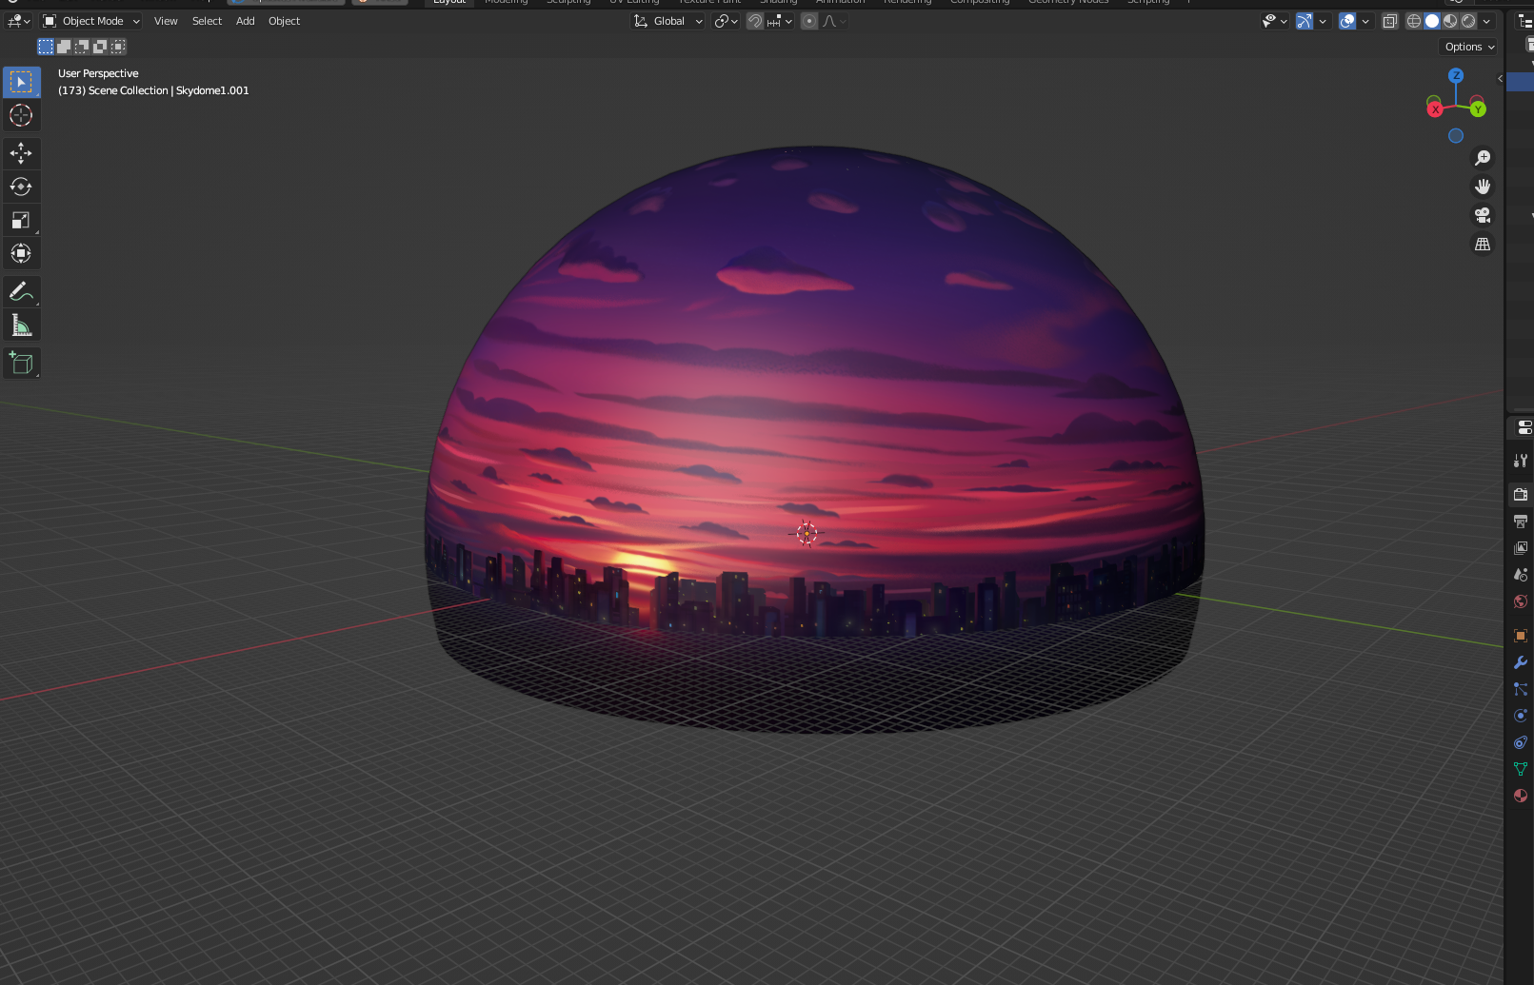This screenshot has width=1534, height=985.
Task: Open the Select menu
Action: [207, 21]
